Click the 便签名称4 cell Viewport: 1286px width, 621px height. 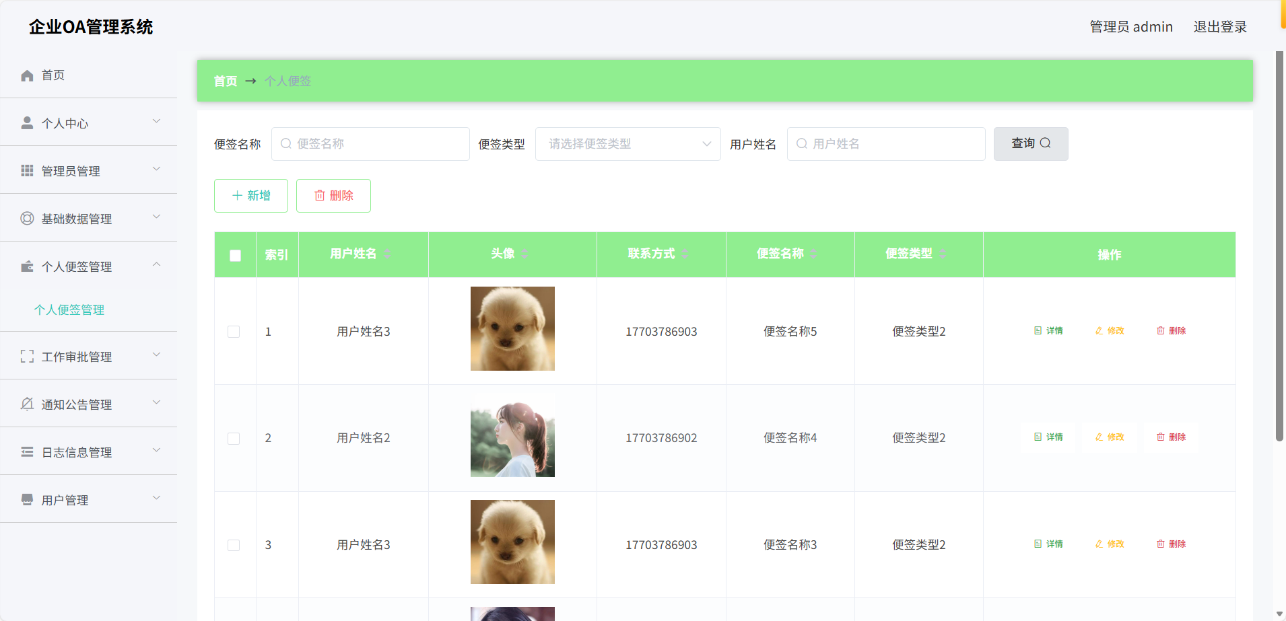coord(790,438)
